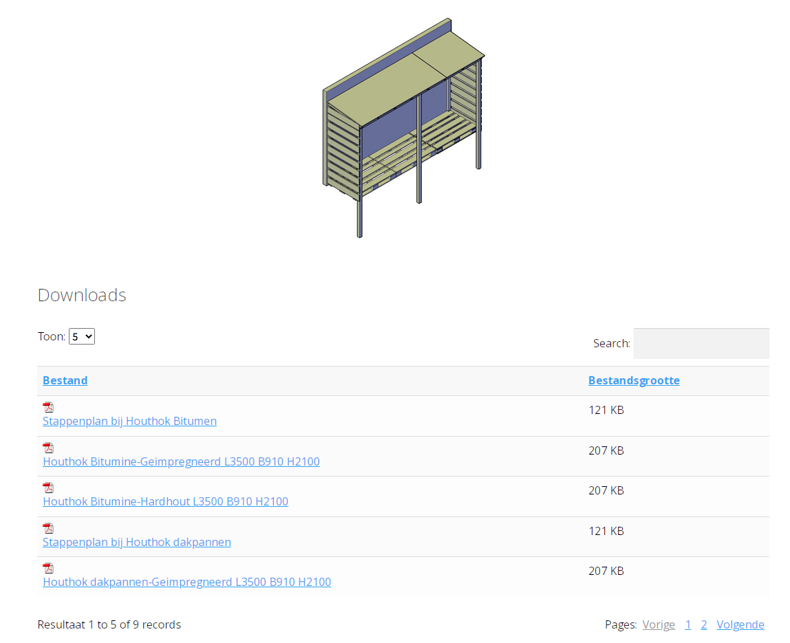Open the Toon records-per-page dropdown
The image size is (790, 643).
pos(82,336)
